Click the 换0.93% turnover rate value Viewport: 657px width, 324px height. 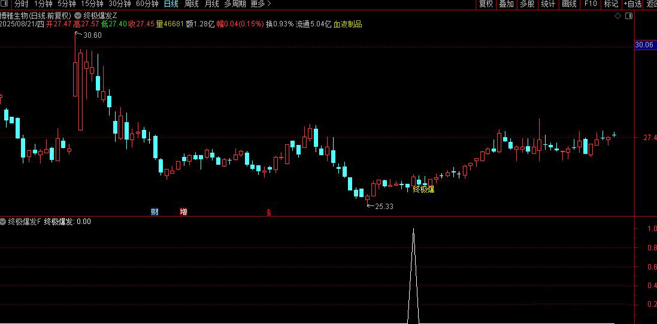pos(280,25)
